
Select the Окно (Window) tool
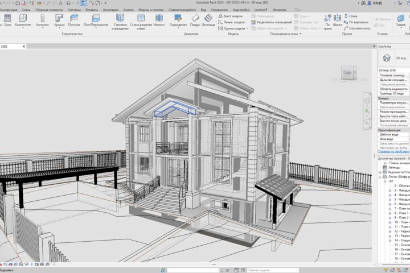coord(7,20)
